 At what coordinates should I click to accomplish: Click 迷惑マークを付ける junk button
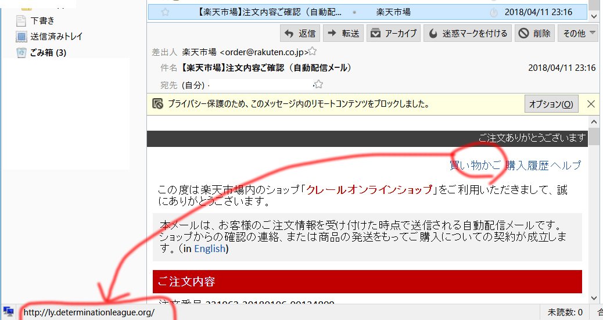click(x=468, y=34)
